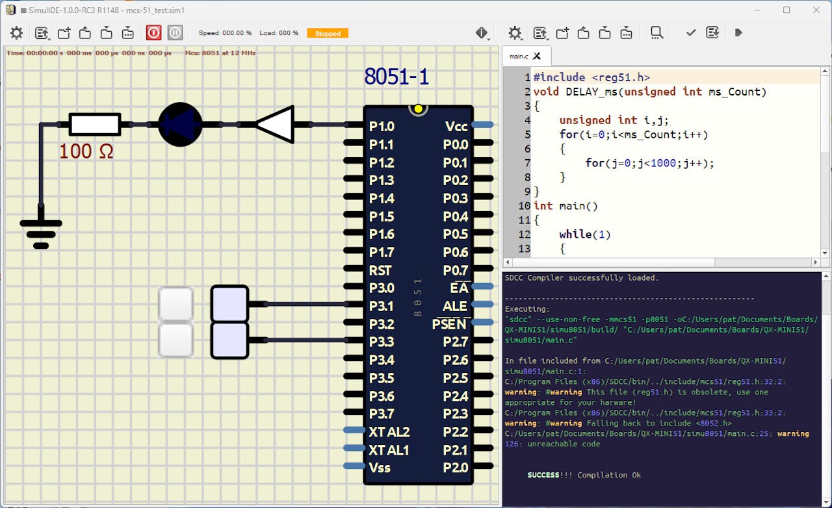832x508 pixels.
Task: Power on the simulation with the red button
Action: click(x=153, y=33)
